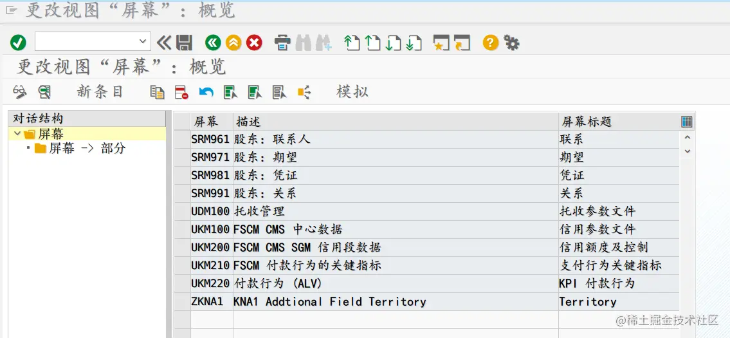Select the 屏幕 folder in dialog structure
Viewport: 730px width, 338px height.
pyautogui.click(x=51, y=135)
